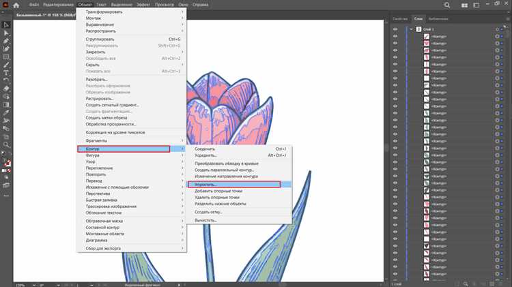Click the Change Screen Mode icon
This screenshot has width=512, height=287.
(x=6, y=185)
